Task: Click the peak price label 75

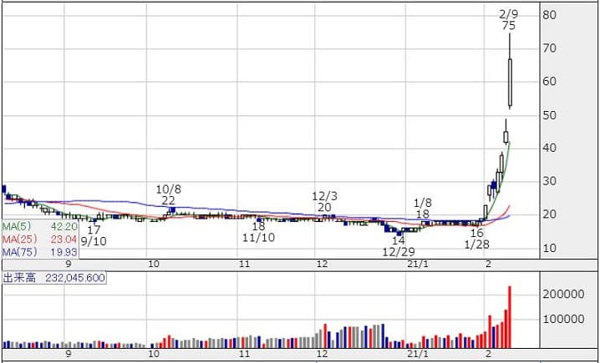Action: 509,26
